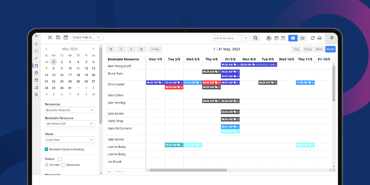Uncheck the Activate checkbox
The width and height of the screenshot is (370, 185).
click(47, 165)
